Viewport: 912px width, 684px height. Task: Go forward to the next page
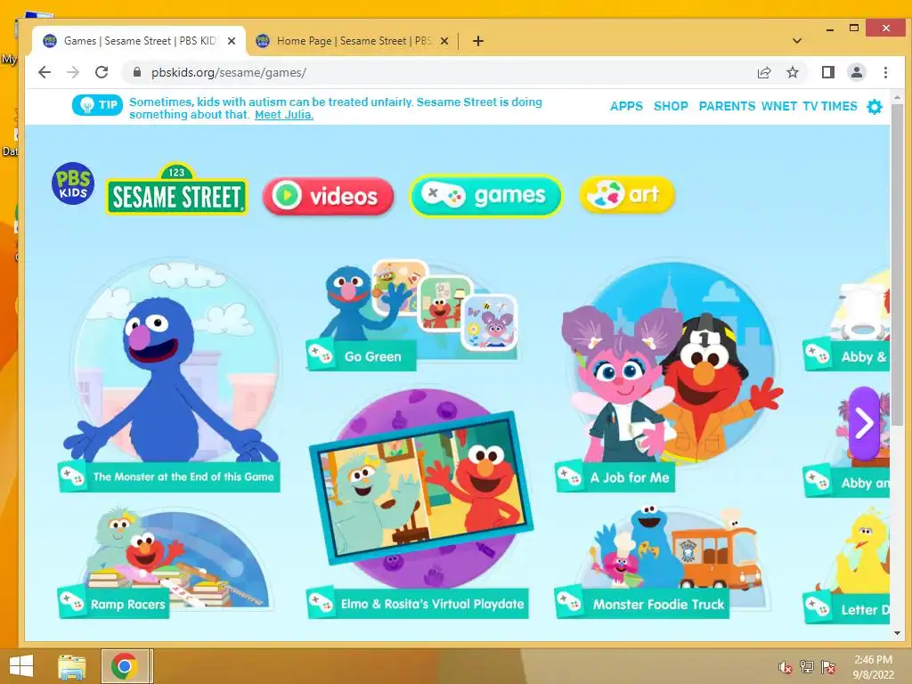(x=73, y=72)
